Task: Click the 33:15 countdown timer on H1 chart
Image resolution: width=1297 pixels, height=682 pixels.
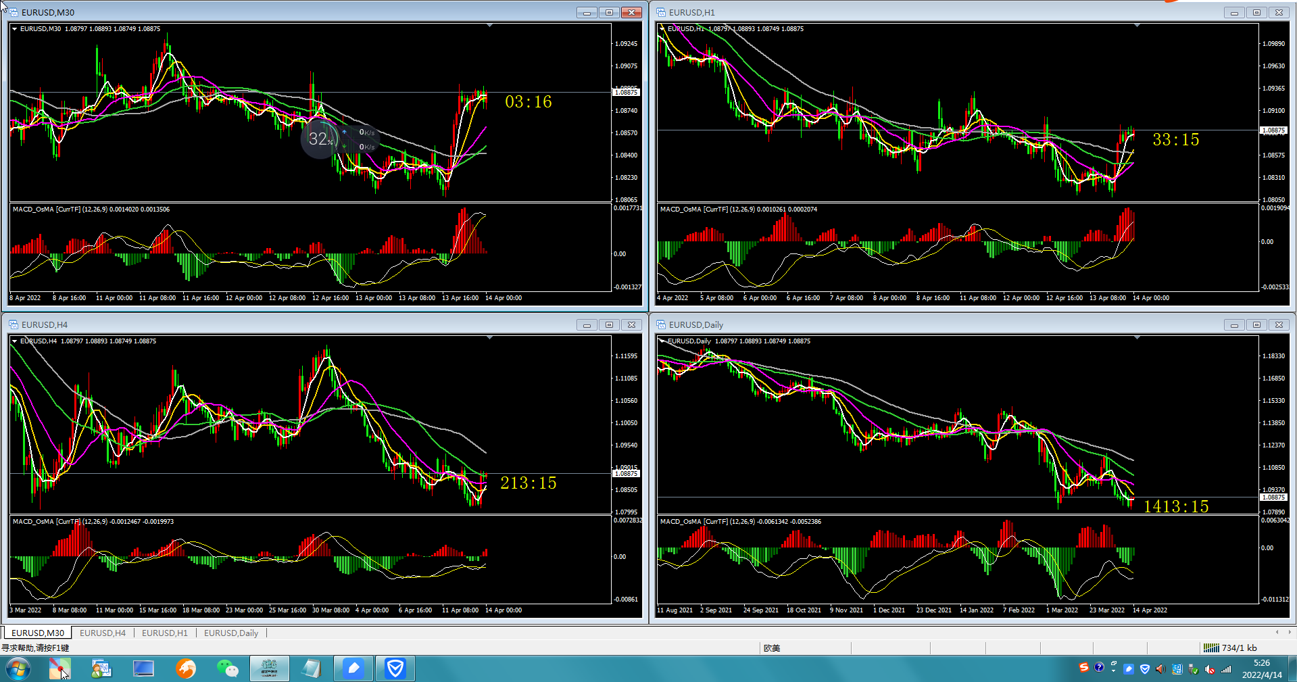Action: (1176, 140)
